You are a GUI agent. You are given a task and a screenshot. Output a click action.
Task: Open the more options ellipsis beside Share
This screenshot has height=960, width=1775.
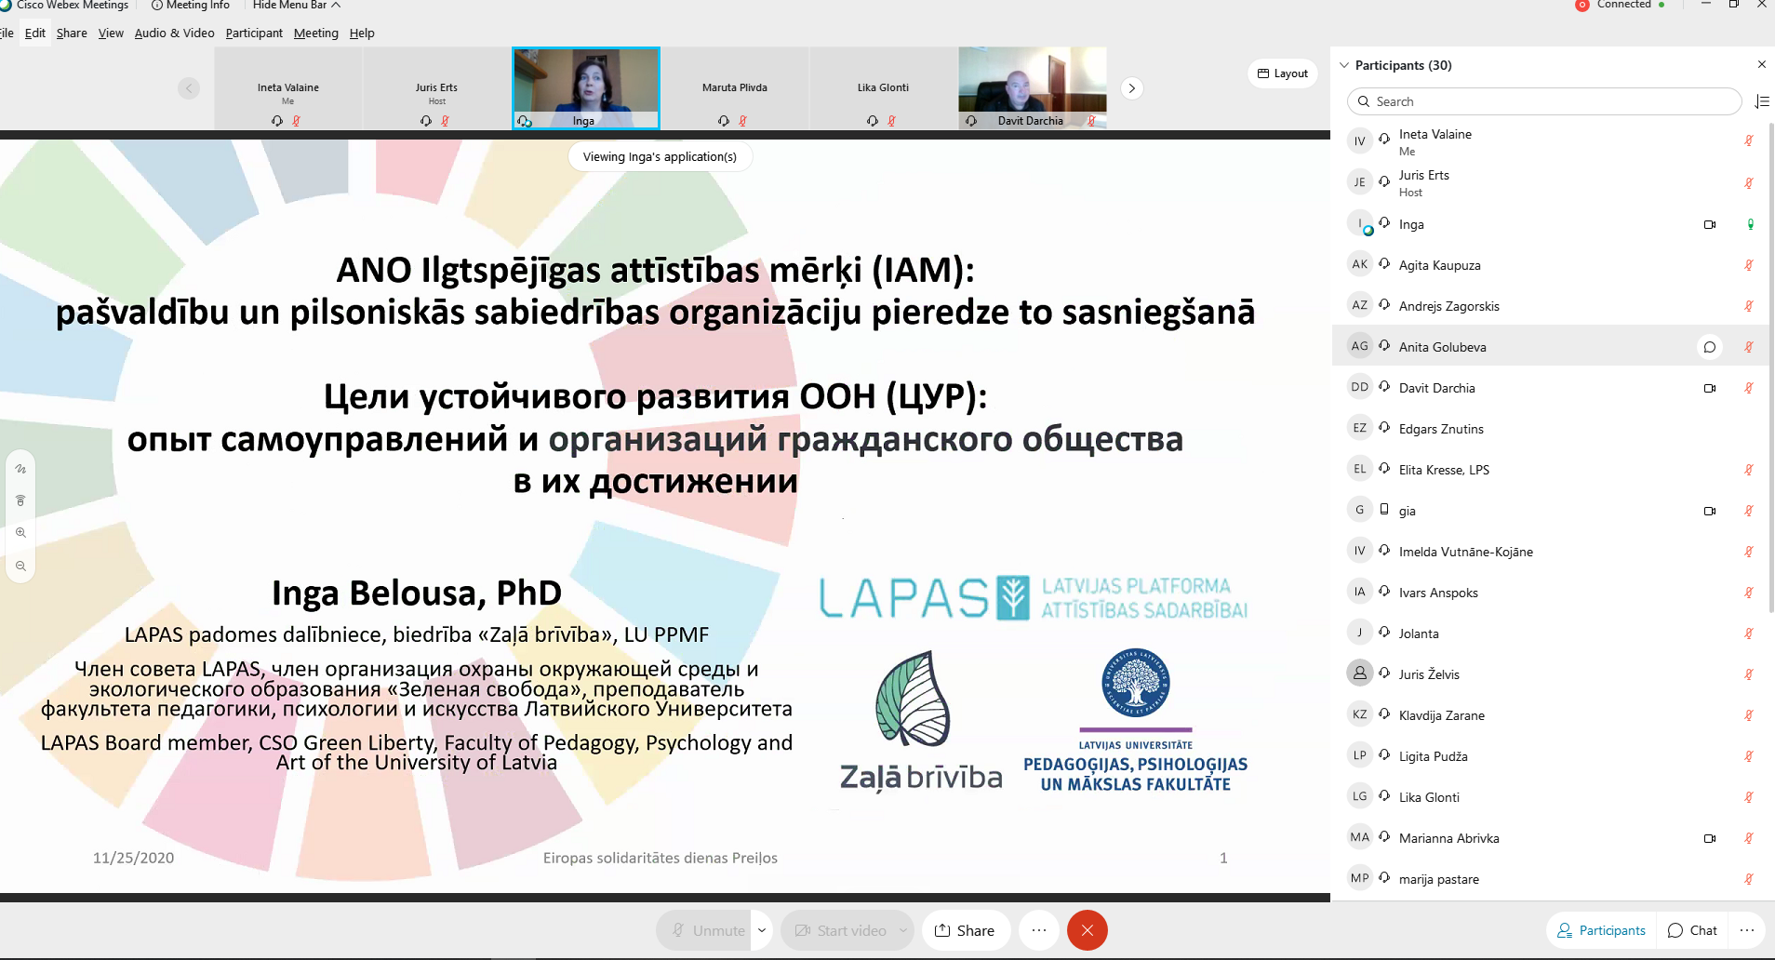click(x=1039, y=930)
